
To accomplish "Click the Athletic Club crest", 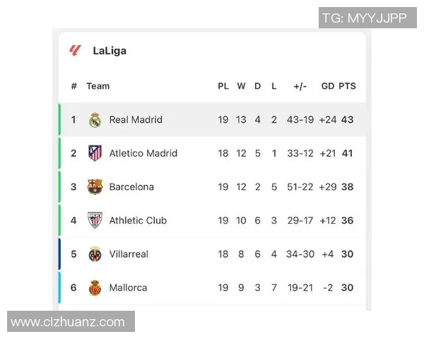I will (x=95, y=220).
